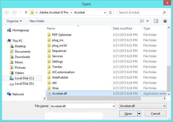Sort by the Name column header
Image resolution: width=173 pixels, height=122 pixels.
click(x=79, y=28)
